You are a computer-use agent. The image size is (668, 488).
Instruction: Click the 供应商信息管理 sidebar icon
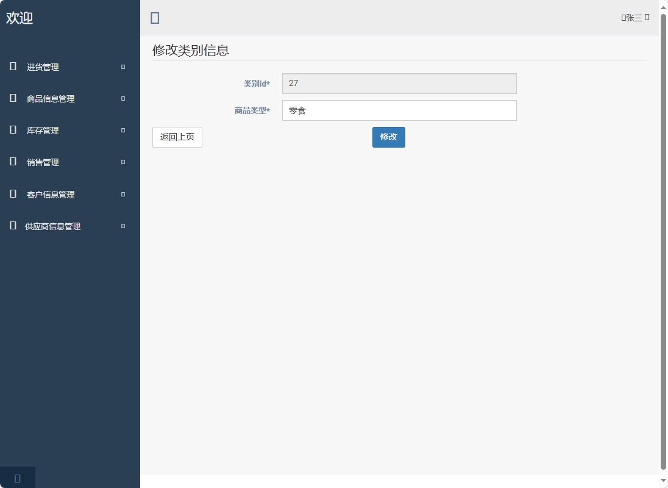coord(12,226)
